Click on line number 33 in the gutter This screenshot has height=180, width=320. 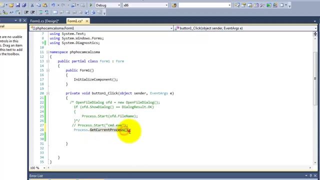tap(42, 153)
